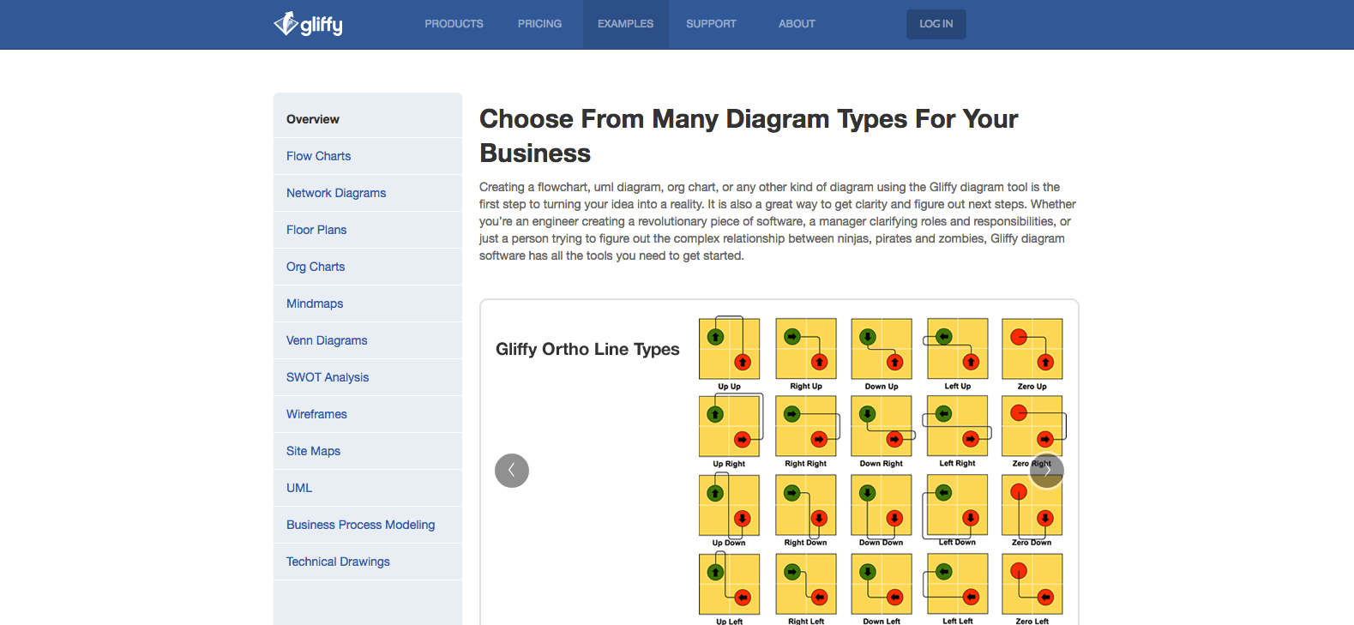Click the Zero Left line type tile
The image size is (1354, 625).
(x=1032, y=584)
